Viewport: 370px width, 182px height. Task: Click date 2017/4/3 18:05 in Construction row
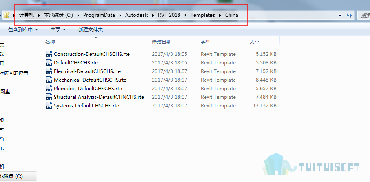click(169, 54)
